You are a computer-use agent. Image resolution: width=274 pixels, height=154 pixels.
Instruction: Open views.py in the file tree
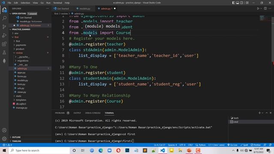(x=22, y=92)
